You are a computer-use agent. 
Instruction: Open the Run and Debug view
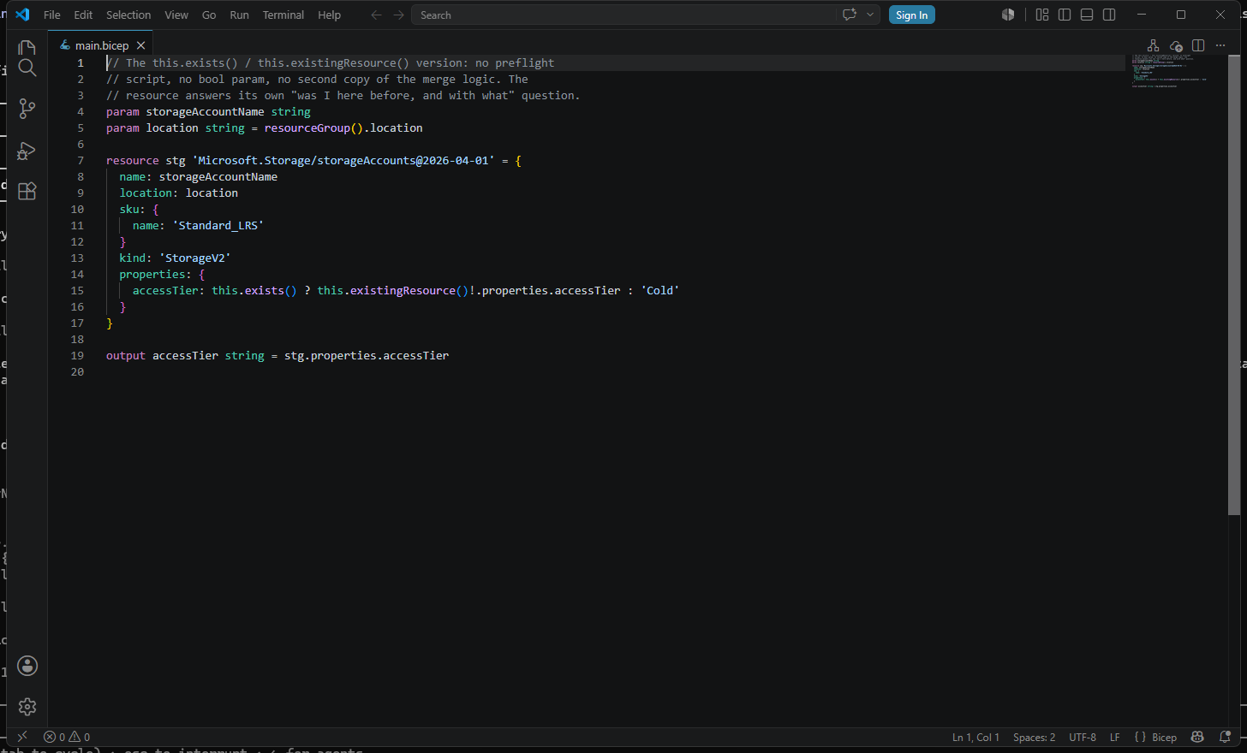[27, 151]
